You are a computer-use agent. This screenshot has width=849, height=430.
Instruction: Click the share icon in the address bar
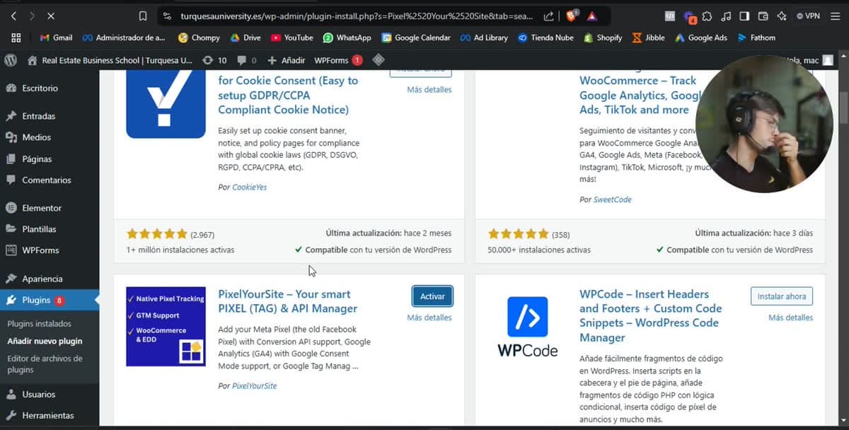[x=549, y=16]
